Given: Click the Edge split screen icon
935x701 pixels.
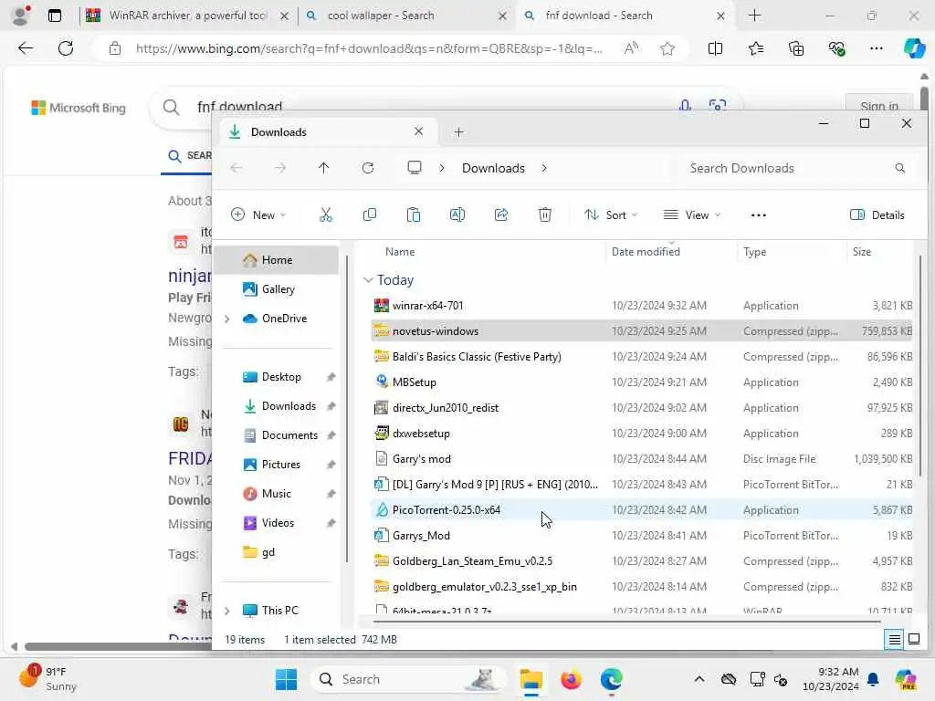Looking at the screenshot, I should pos(715,49).
